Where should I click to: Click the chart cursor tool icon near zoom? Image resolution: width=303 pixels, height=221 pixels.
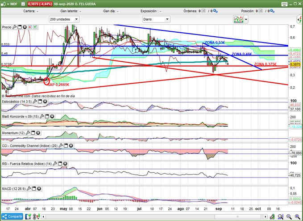coord(272,217)
